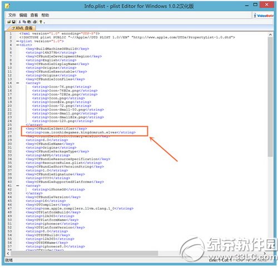Viewport: 278px width, 268px height.
Task: Place cursor in com.ironhidegames.kingdomrush.elves string line
Action: pyautogui.click(x=81, y=132)
